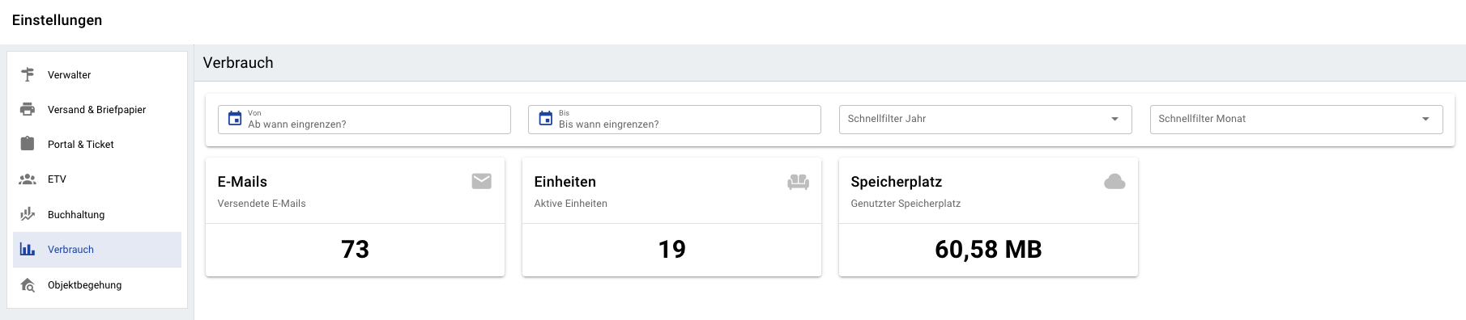Click the clipboard icon for Portal & Ticket

coord(28,144)
